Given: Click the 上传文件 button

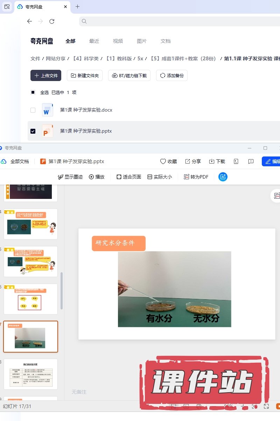Looking at the screenshot, I should pyautogui.click(x=46, y=75).
